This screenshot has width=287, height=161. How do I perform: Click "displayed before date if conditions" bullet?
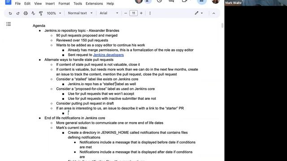click(138, 144)
